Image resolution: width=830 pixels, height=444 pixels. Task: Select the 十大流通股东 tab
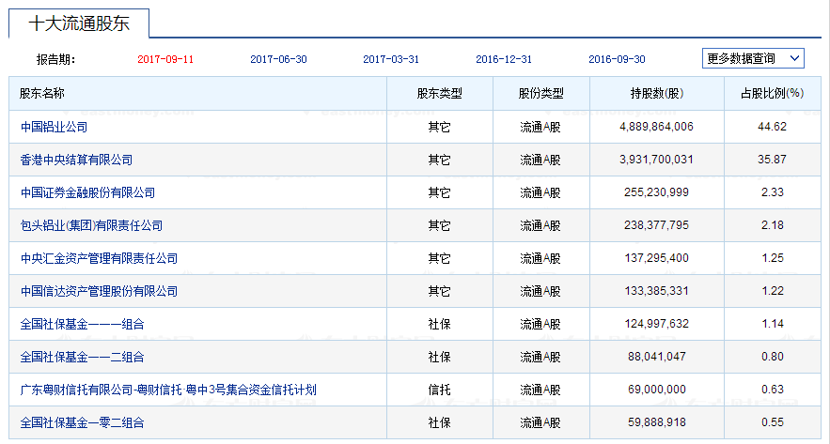78,23
